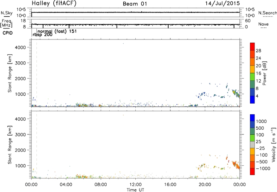Click the '08:00' time axis tick label
Screen dimensions: 277x192
tap(101, 185)
